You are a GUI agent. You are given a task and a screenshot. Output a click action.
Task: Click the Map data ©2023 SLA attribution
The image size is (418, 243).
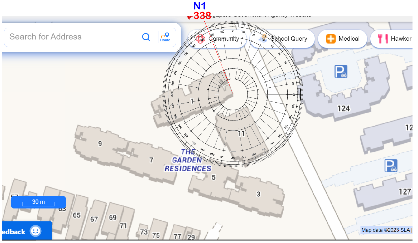coord(386,230)
